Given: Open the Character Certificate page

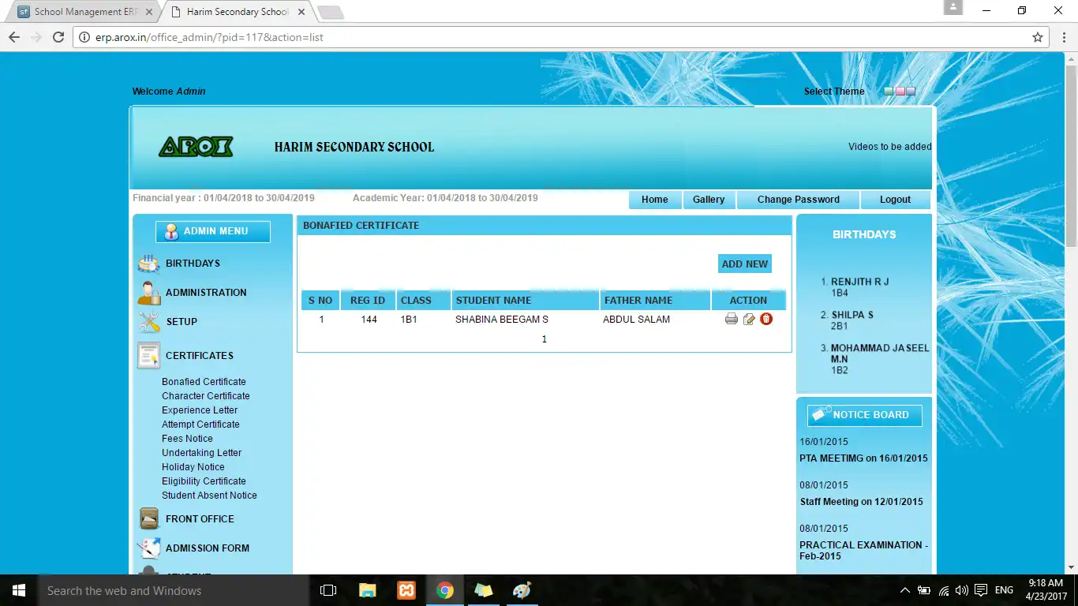Looking at the screenshot, I should pyautogui.click(x=204, y=395).
